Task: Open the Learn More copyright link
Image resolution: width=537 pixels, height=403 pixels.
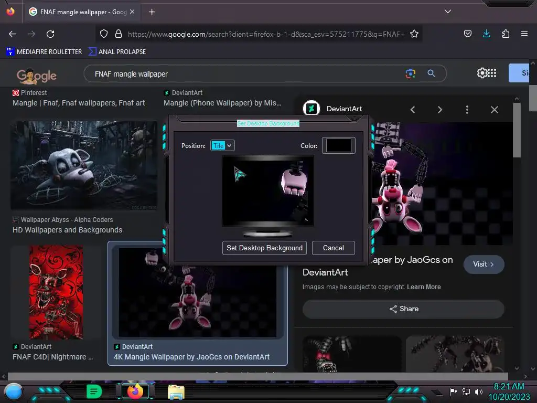Action: pos(424,287)
